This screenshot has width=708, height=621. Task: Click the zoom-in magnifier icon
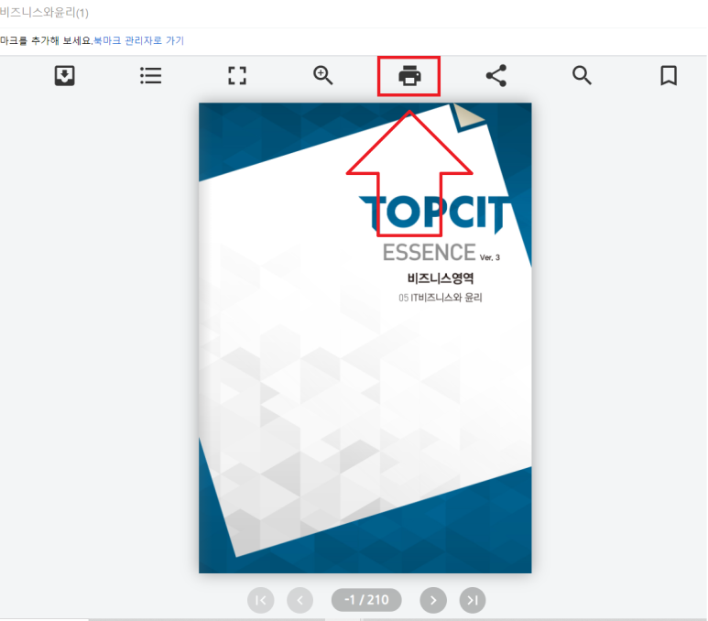pyautogui.click(x=323, y=75)
